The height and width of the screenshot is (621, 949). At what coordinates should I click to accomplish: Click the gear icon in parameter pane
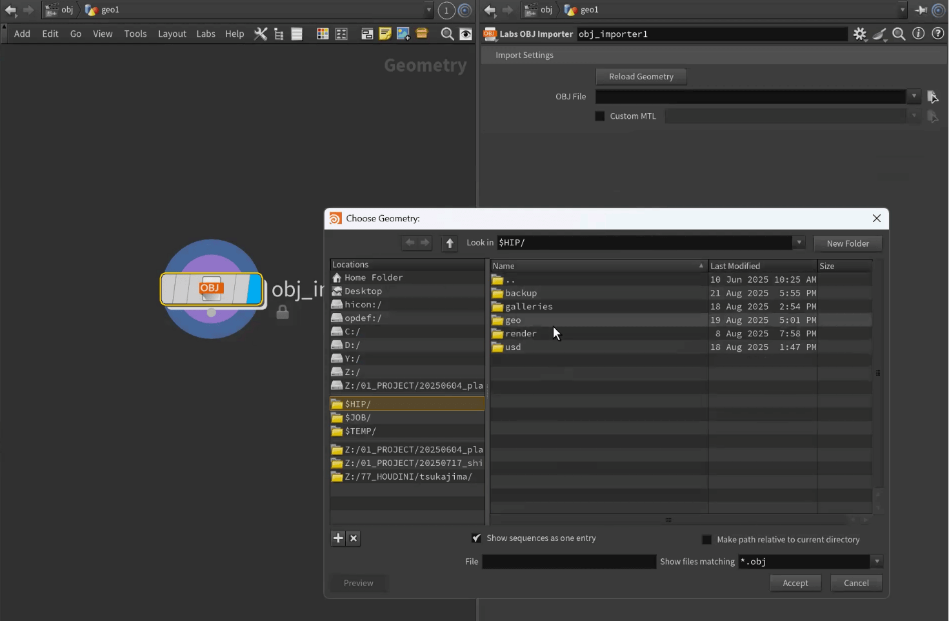[859, 34]
